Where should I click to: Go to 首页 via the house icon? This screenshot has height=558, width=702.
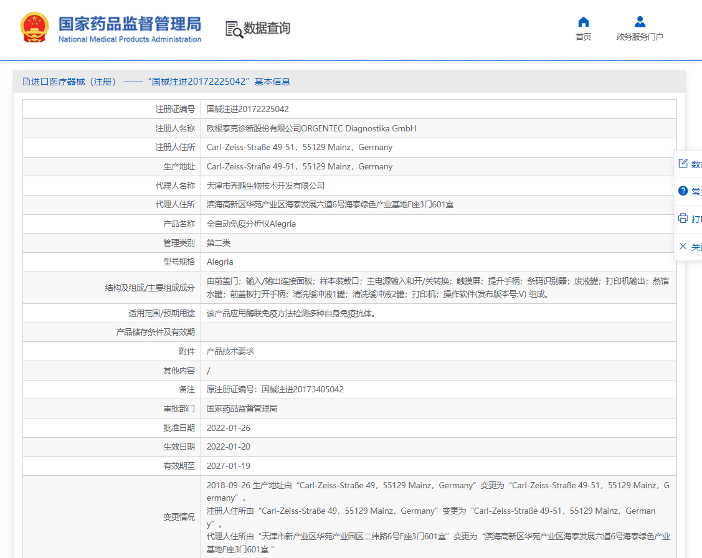coord(583,21)
